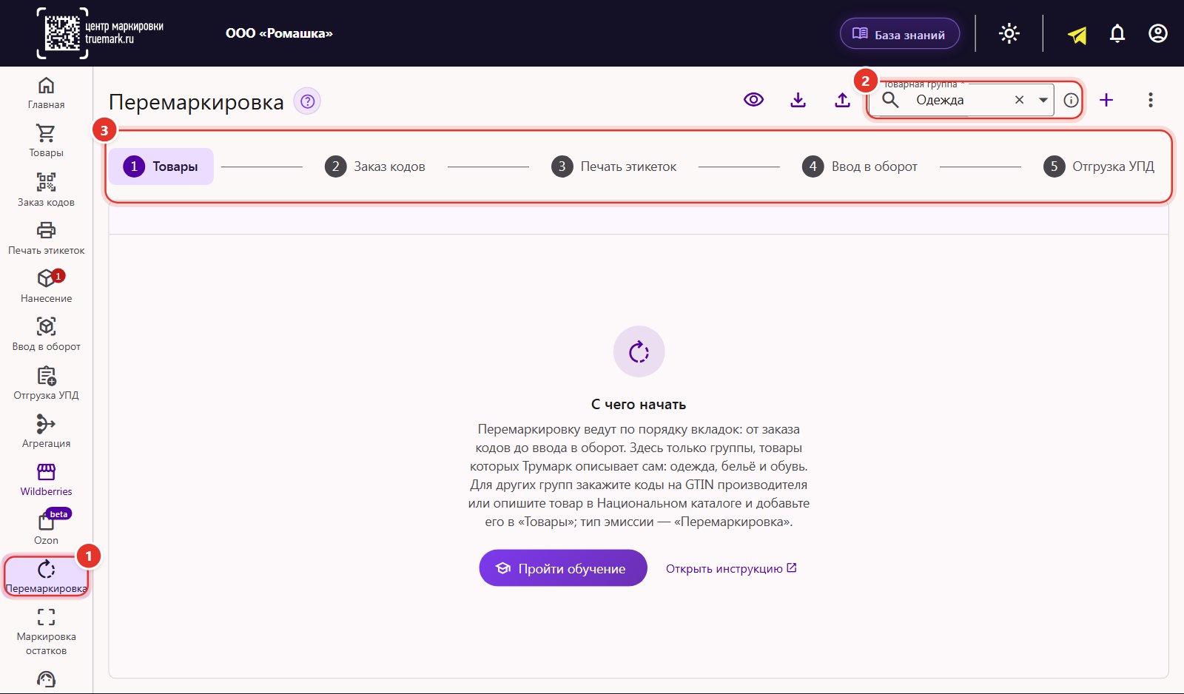Click the plus add icon
The image size is (1184, 694).
pos(1106,100)
